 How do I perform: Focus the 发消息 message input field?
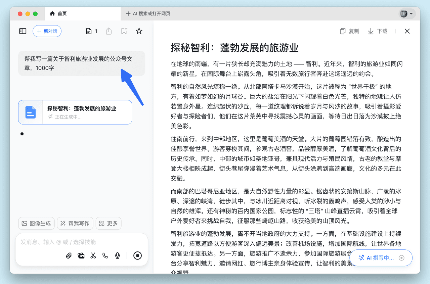coord(81,242)
